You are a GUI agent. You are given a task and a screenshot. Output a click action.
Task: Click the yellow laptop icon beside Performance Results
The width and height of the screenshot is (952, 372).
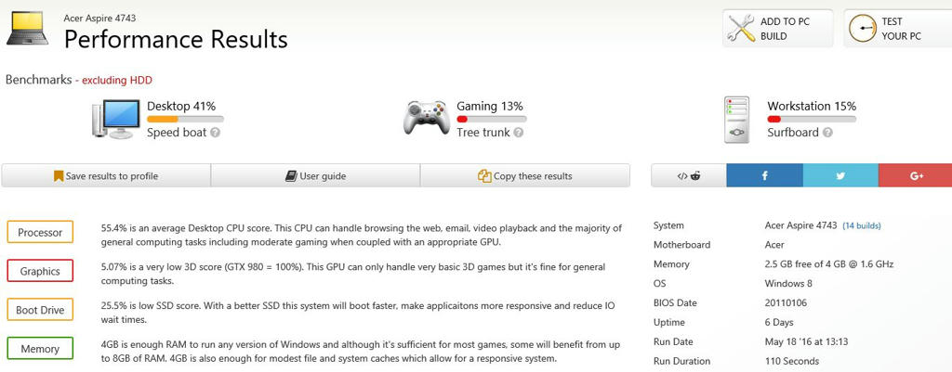click(x=27, y=29)
